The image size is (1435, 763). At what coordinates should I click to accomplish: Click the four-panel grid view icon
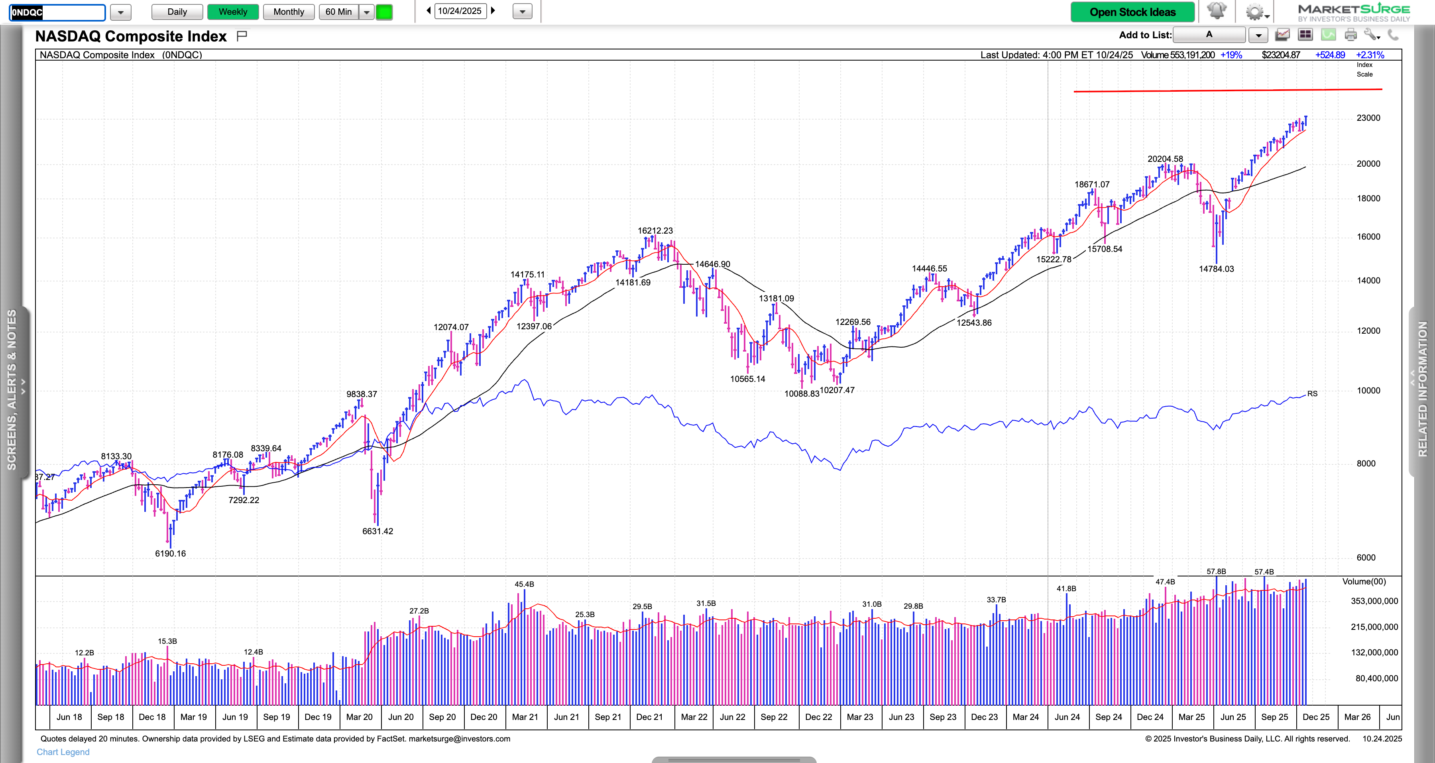tap(1305, 35)
